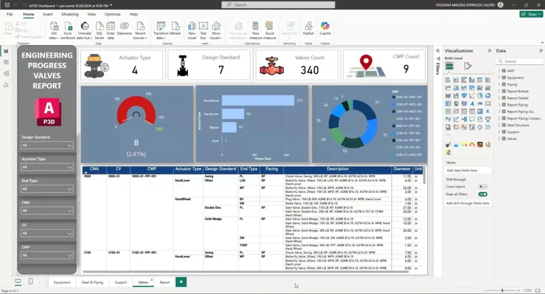The image size is (545, 294).
Task: Switch to Table view in left sidebar
Action: click(6, 62)
